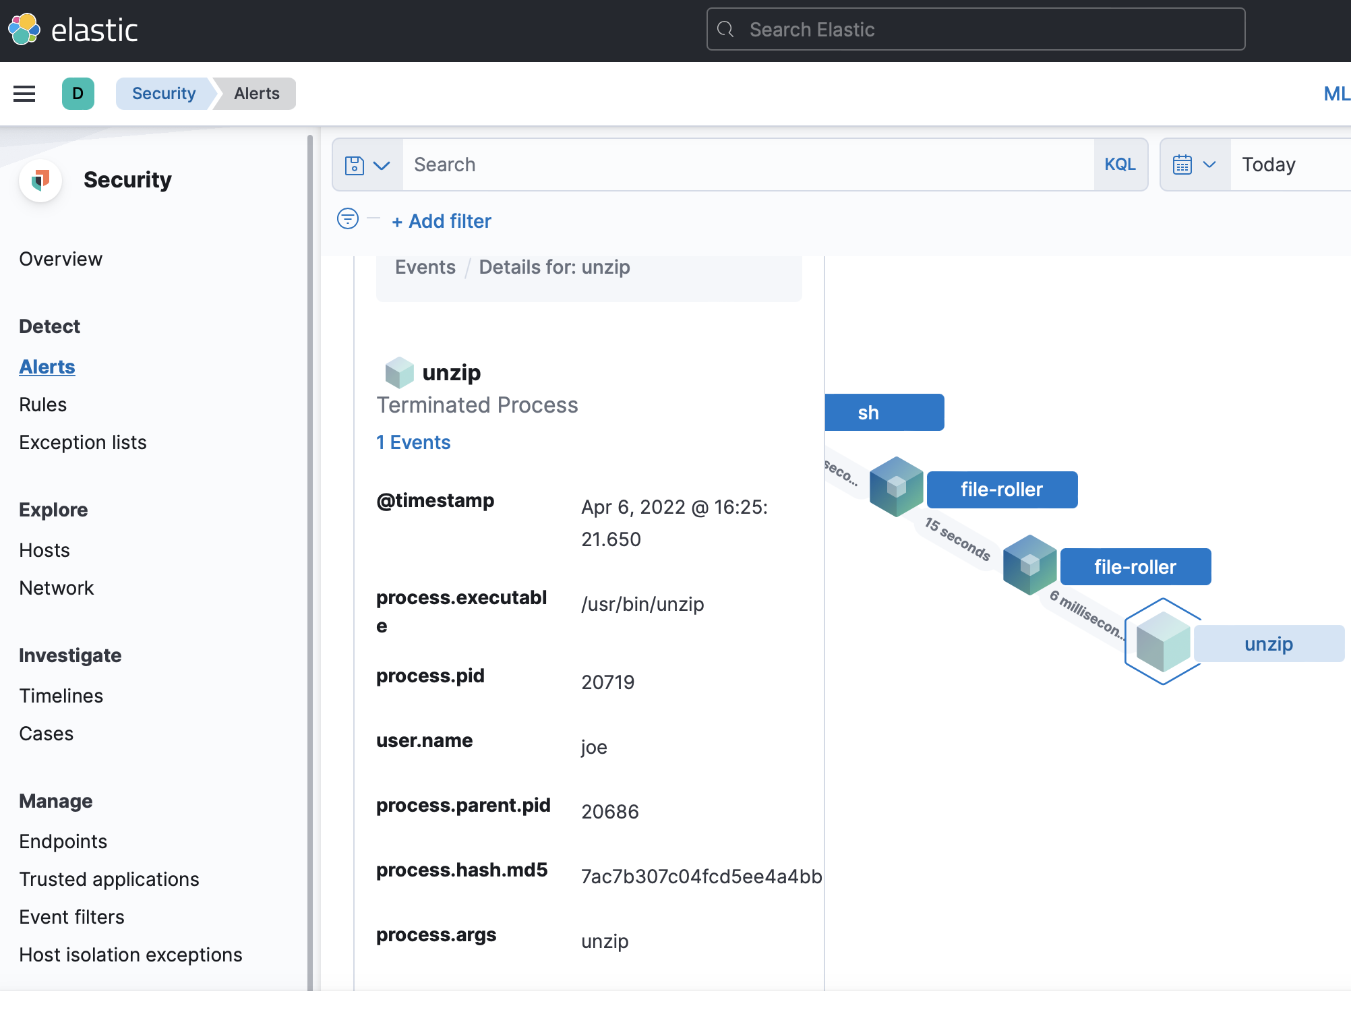This screenshot has width=1351, height=1010.
Task: Expand the Today time range selector
Action: click(x=1270, y=165)
